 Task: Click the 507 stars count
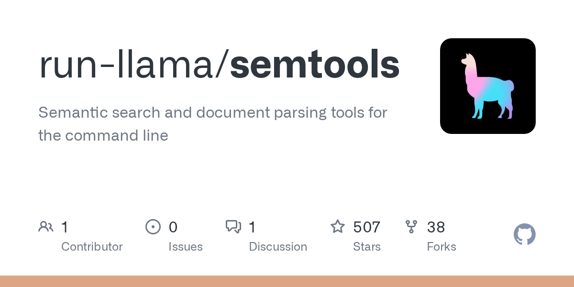366,227
